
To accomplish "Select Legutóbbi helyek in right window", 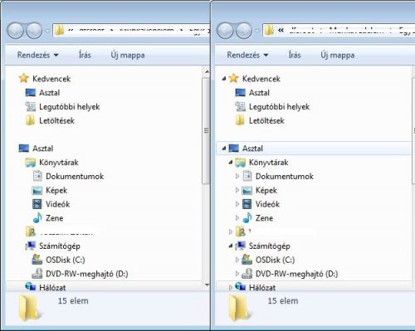I will coord(279,107).
